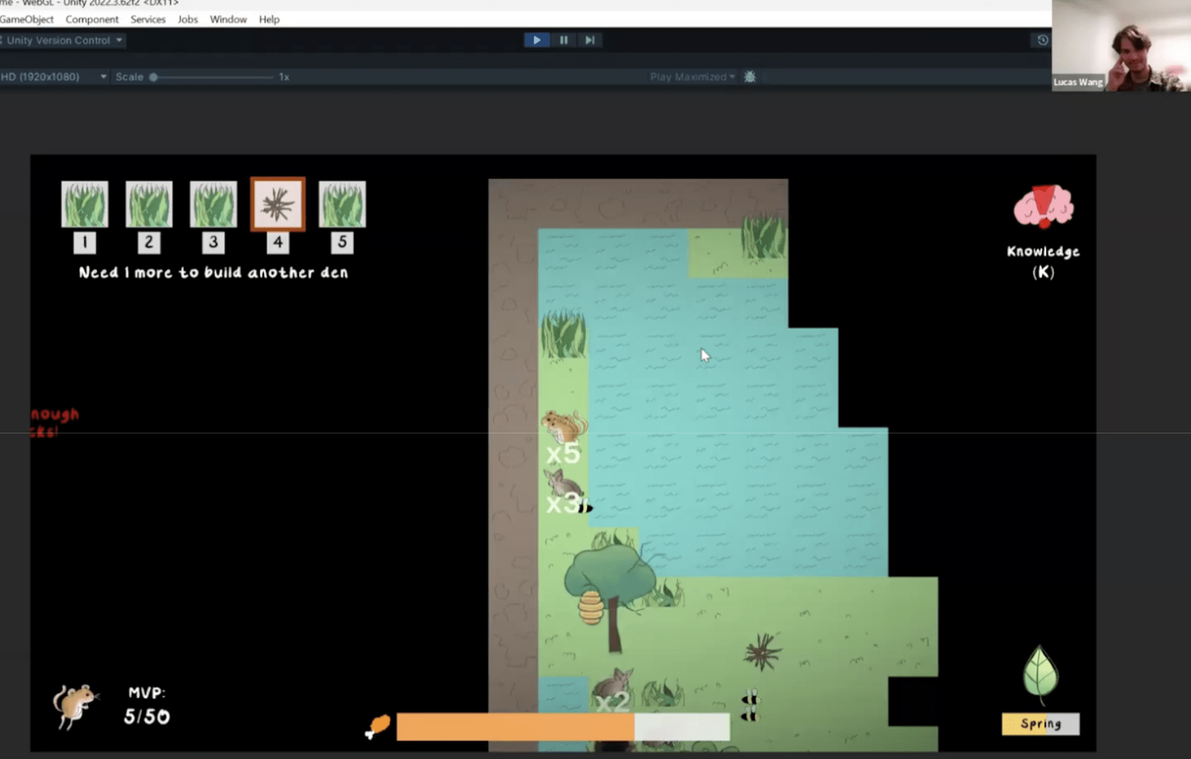Open the Window menu
This screenshot has width=1191, height=759.
tap(228, 19)
